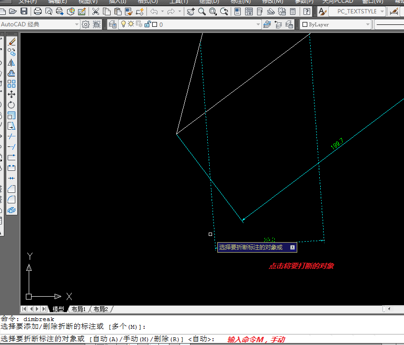Open the layer list dropdown
Screen dimensions: 404x345
[x=258, y=24]
